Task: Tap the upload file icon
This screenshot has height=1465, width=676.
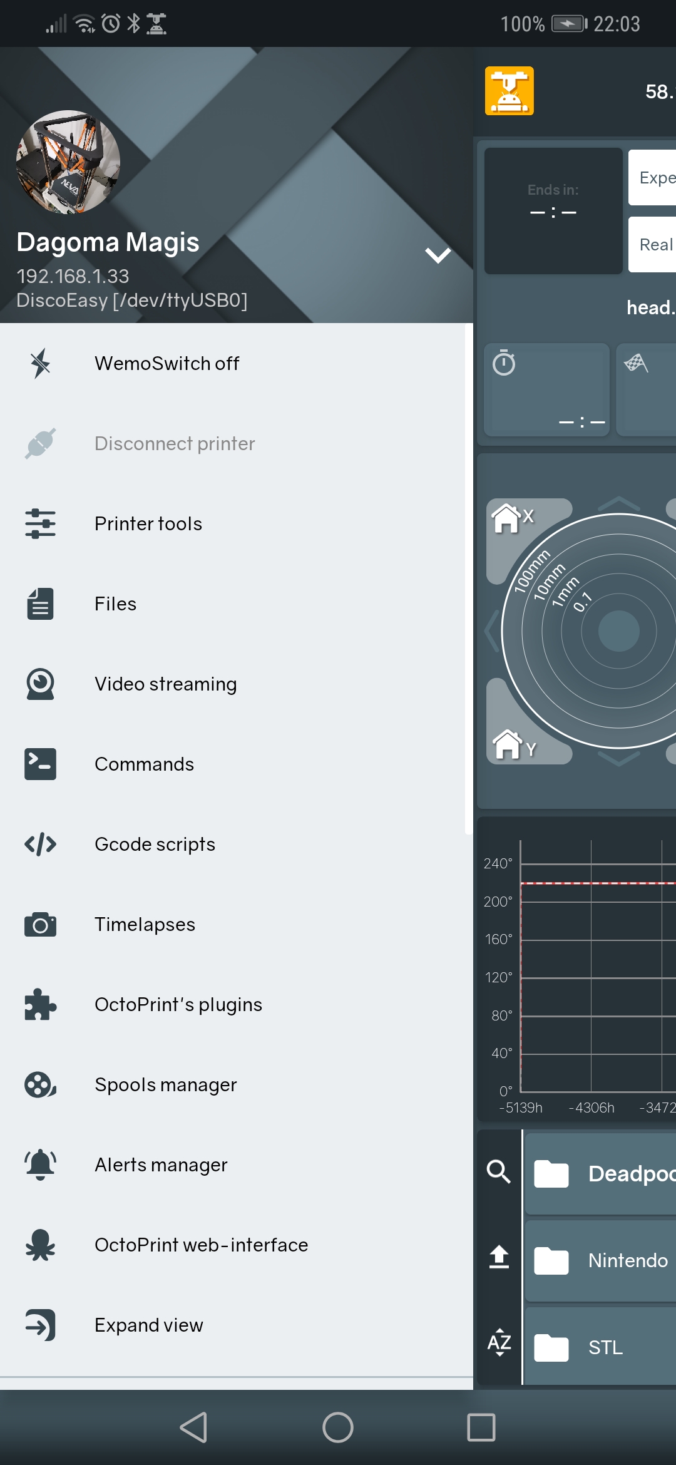Action: click(x=499, y=1257)
